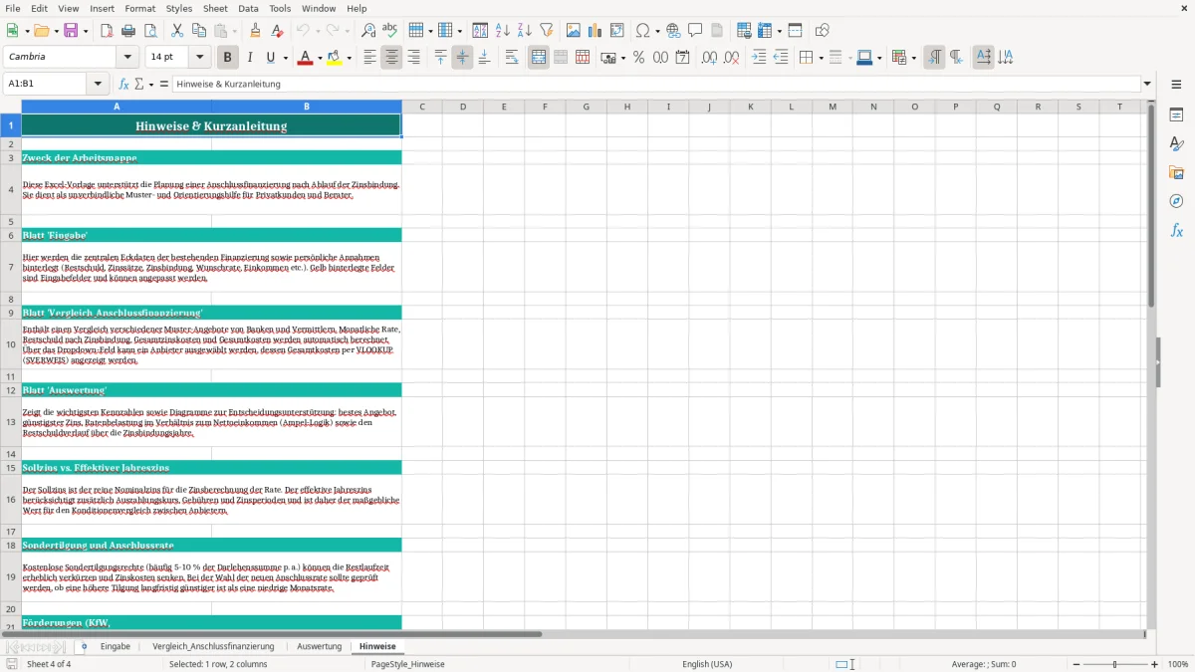Open the Open-file dropdown arrow

tap(55, 31)
